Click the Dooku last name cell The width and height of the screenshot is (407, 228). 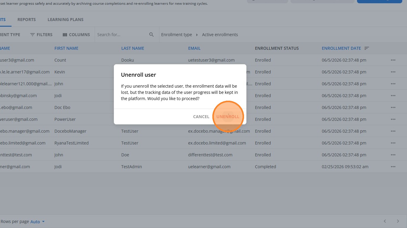pyautogui.click(x=127, y=60)
